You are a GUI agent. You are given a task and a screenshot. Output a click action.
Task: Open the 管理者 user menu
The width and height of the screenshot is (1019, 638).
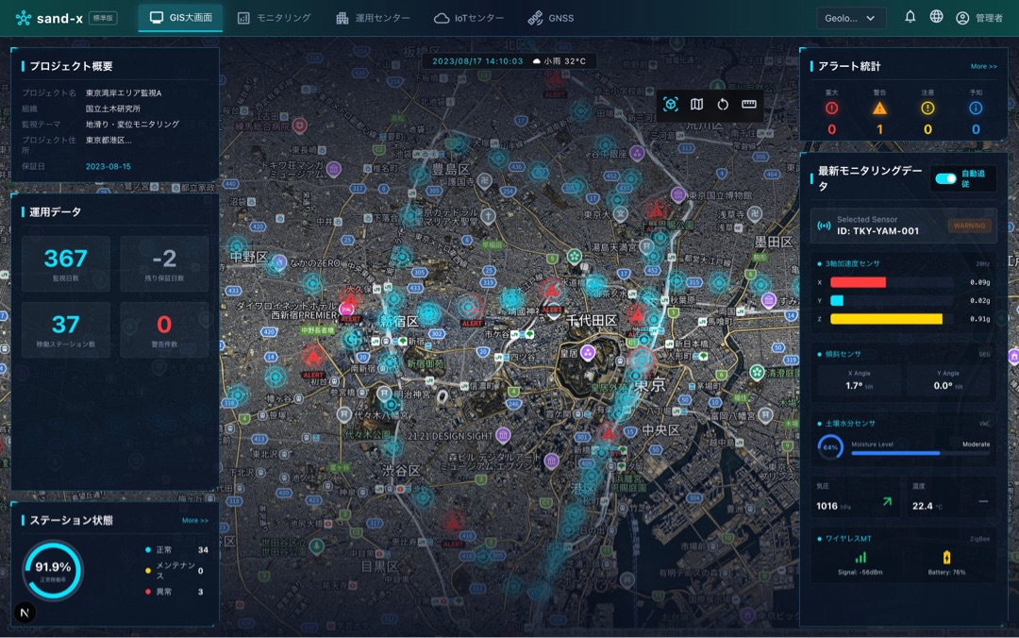coord(979,18)
